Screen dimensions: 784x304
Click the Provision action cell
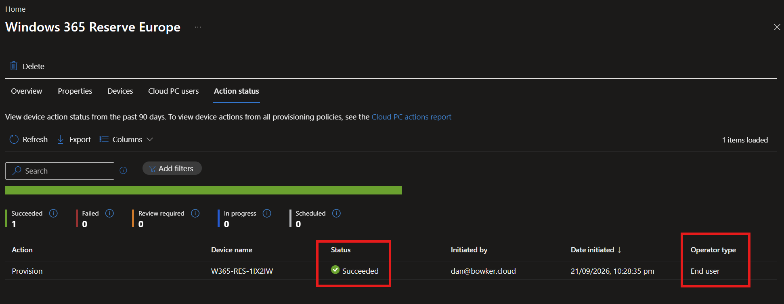pos(27,271)
